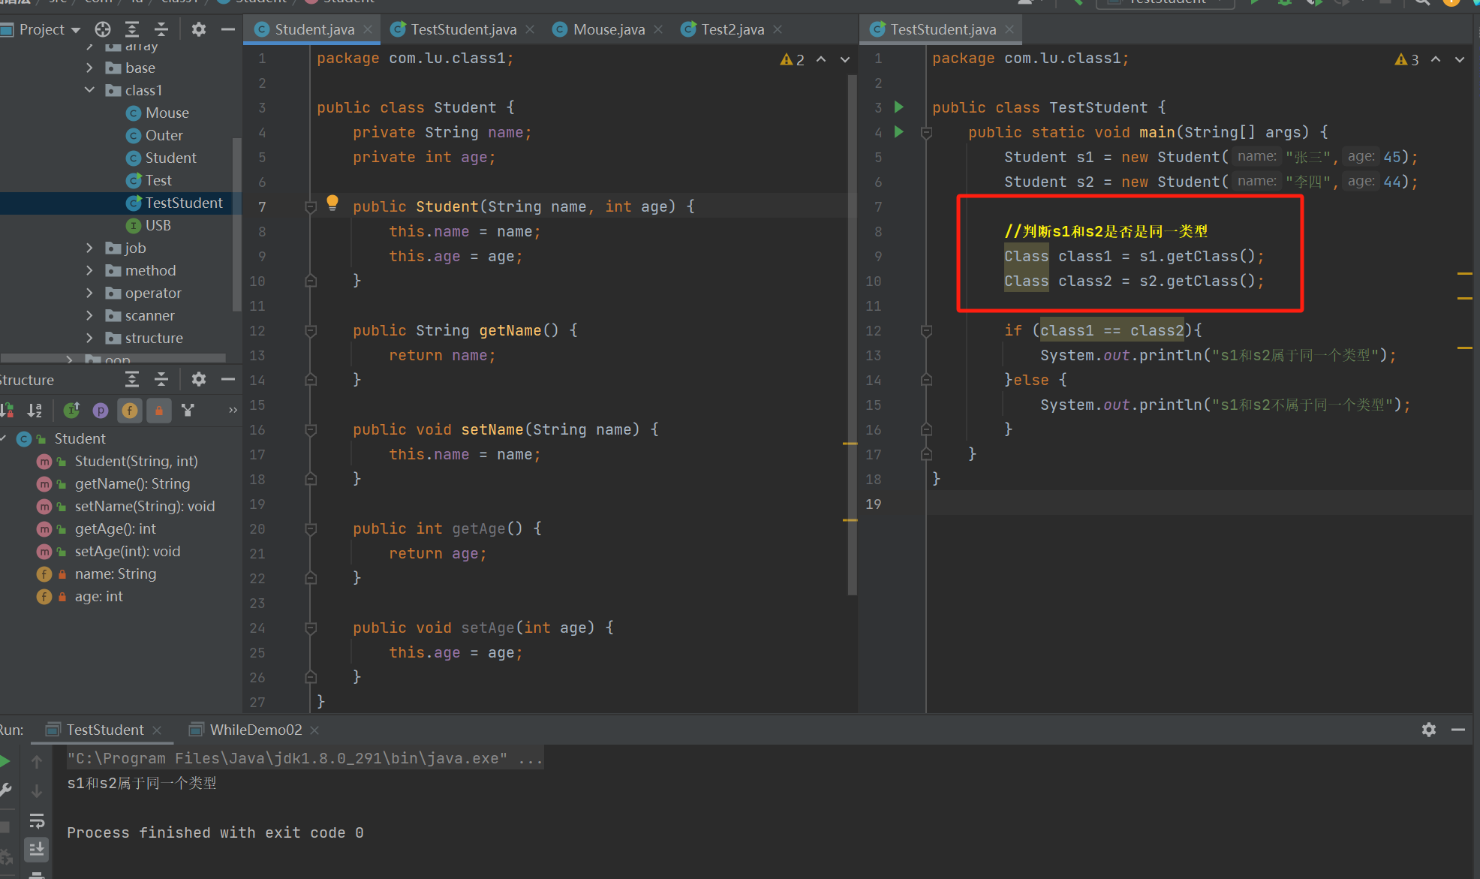
Task: Open the Outer class in project tree
Action: (164, 135)
